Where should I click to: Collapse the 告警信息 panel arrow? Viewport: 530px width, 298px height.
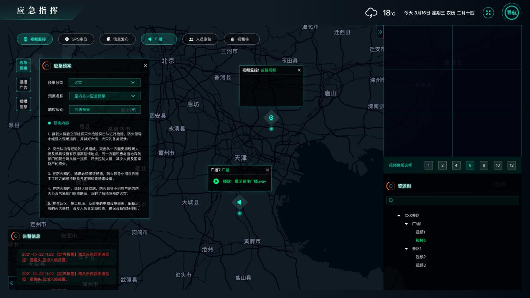point(11,283)
